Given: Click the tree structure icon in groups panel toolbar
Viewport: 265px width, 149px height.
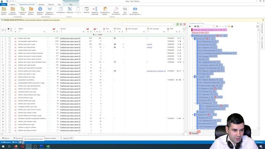Looking at the screenshot, I should [x=198, y=26].
